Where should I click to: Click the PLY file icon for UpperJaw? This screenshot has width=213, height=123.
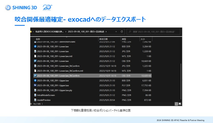(35, 85)
